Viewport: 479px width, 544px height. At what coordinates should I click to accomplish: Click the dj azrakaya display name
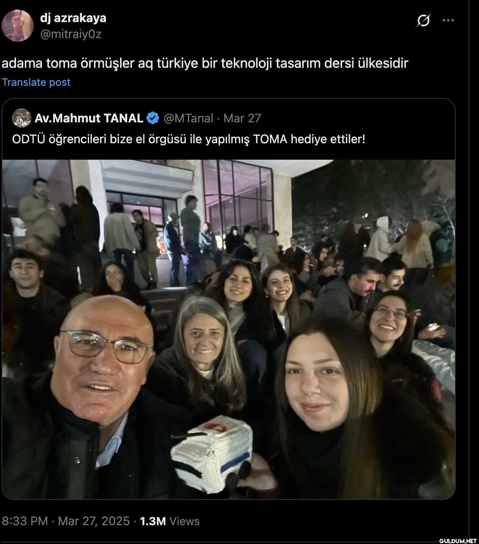click(73, 18)
